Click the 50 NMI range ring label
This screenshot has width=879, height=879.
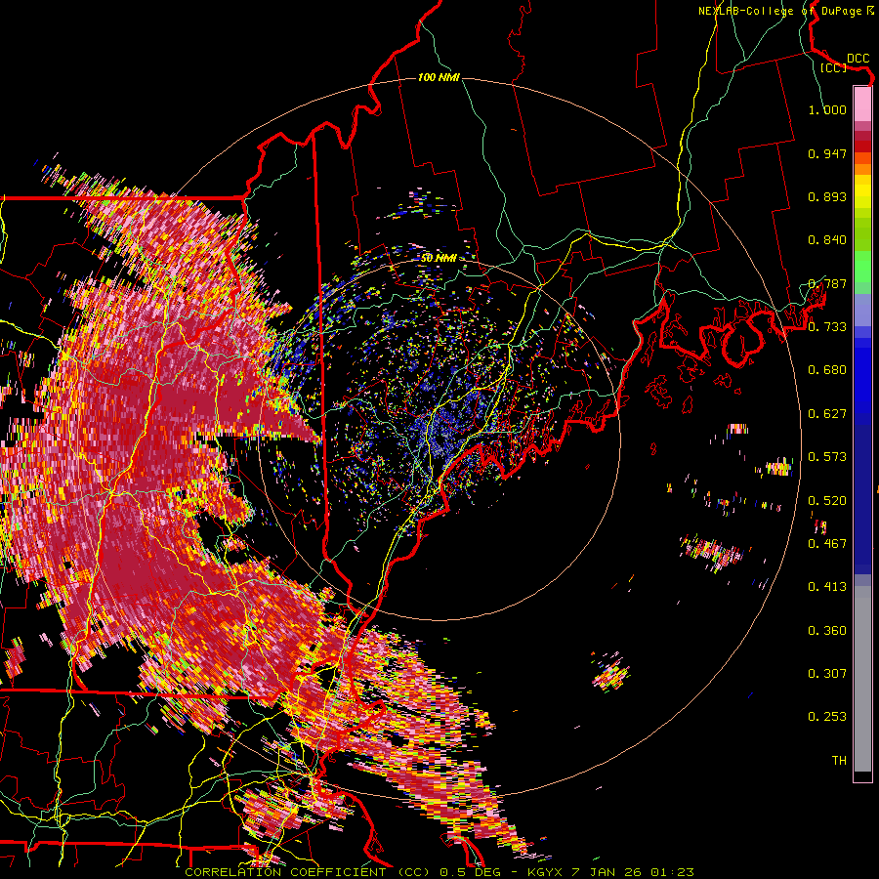[439, 259]
